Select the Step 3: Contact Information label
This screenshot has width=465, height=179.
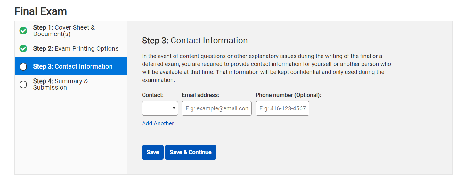point(73,66)
